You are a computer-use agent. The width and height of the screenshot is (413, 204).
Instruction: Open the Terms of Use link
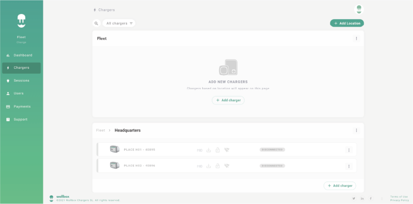coord(399,197)
